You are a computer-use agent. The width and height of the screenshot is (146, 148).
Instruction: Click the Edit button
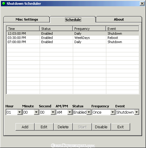tap(44, 127)
